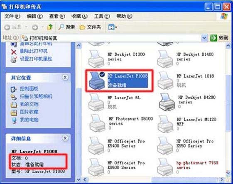Open the 文件(F) menu

coord(12,16)
